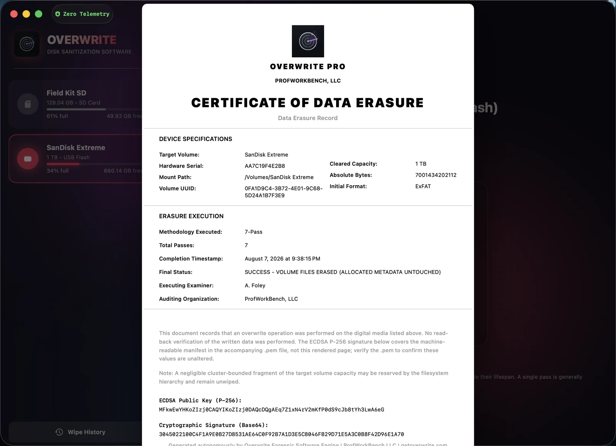
Task: Click the DEVICE SPECIFICATIONS section heading
Action: [x=196, y=139]
